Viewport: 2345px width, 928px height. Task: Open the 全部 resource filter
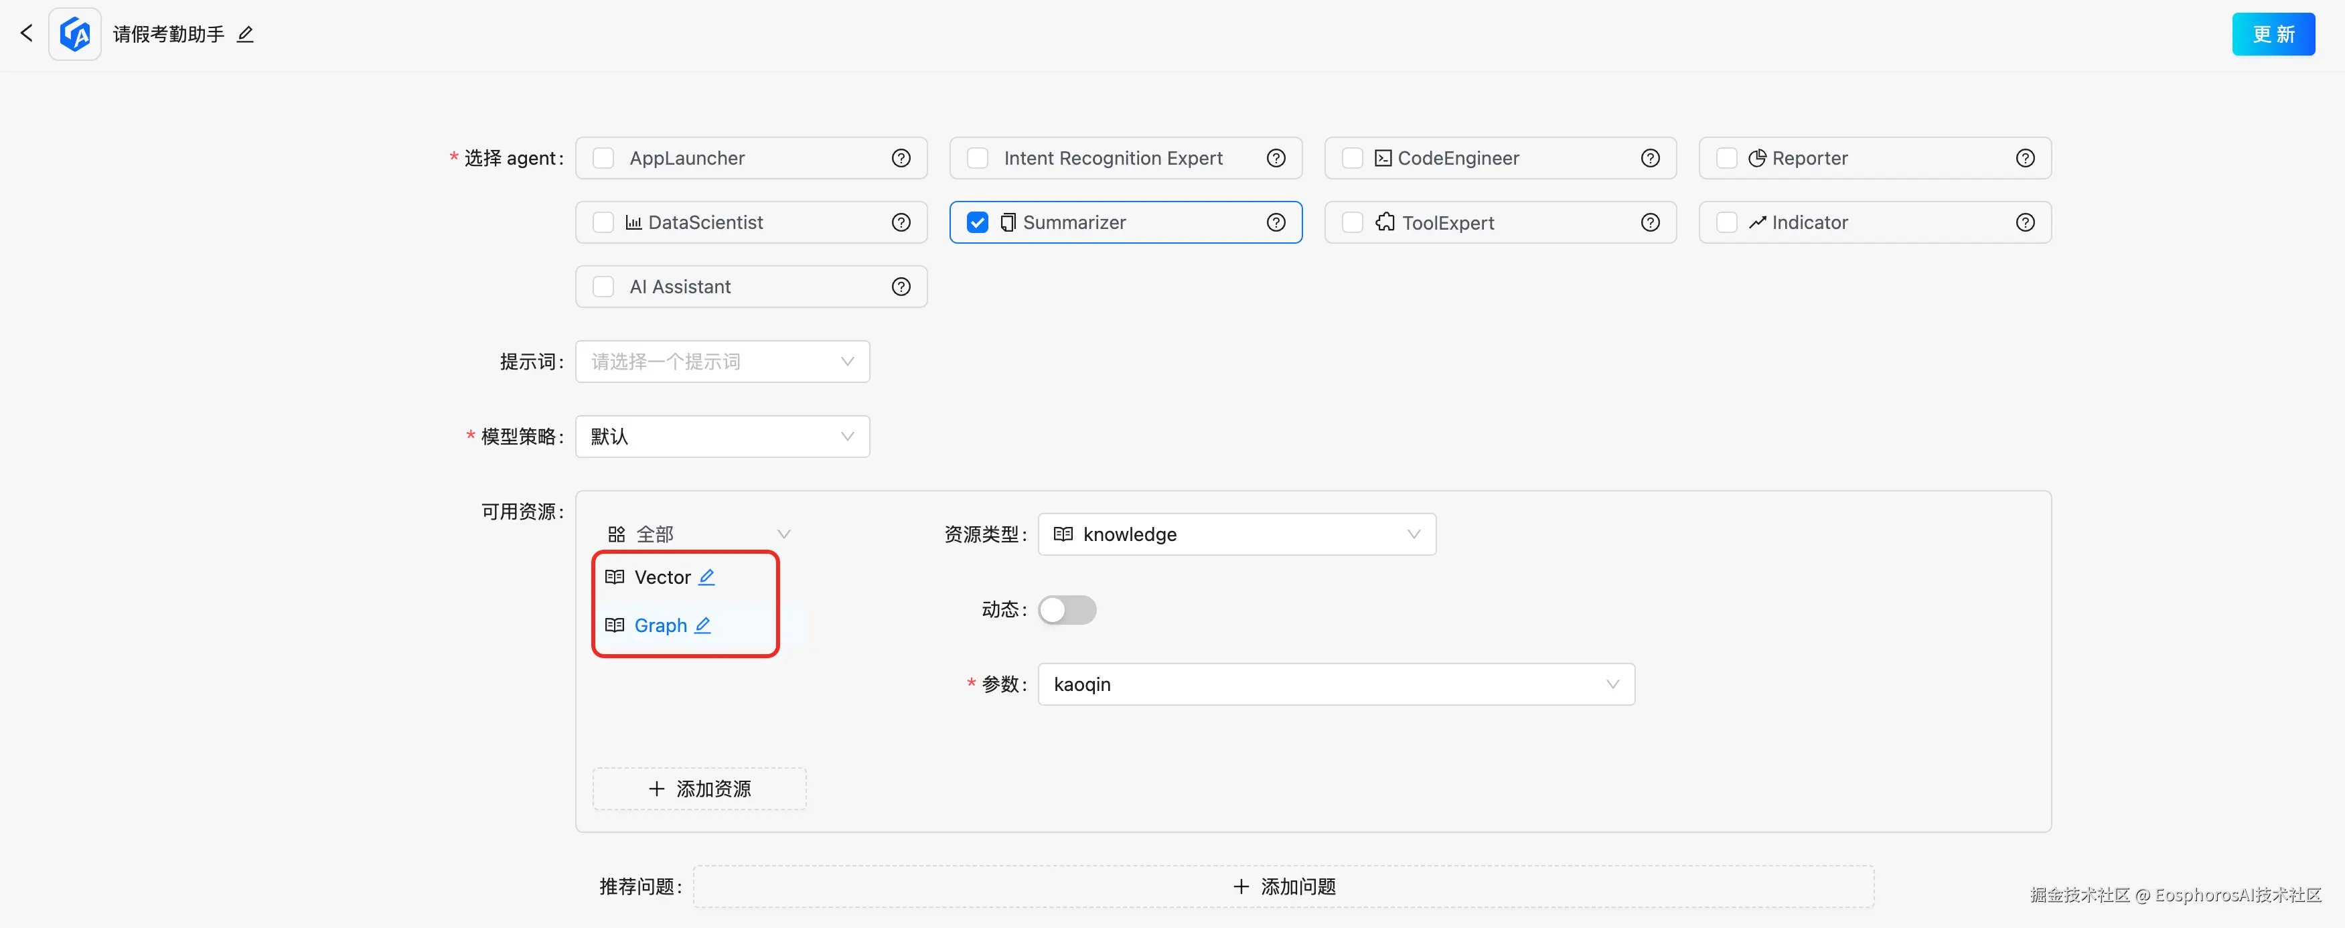(x=697, y=534)
